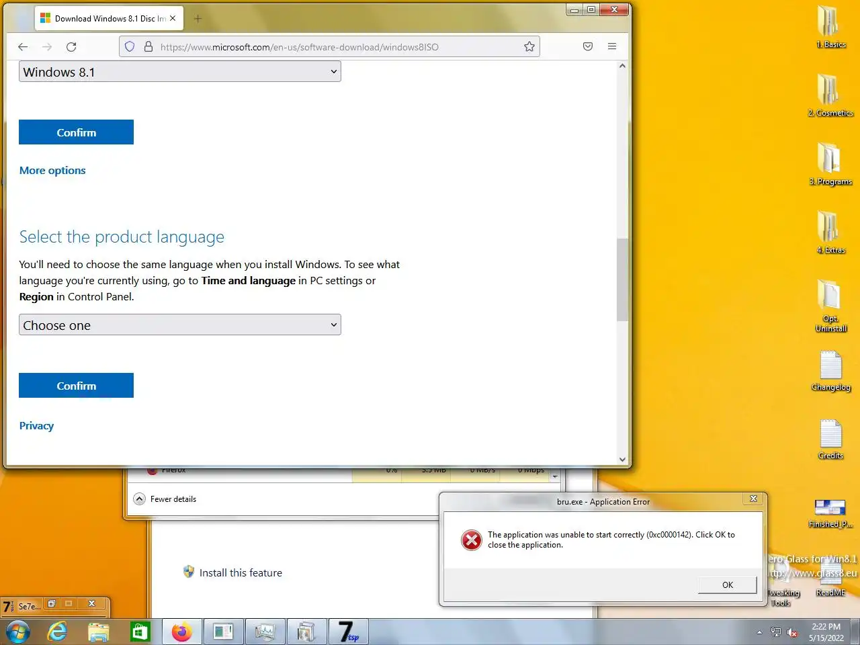Open the Choose one language dropdown
This screenshot has height=645, width=860.
[x=180, y=325]
